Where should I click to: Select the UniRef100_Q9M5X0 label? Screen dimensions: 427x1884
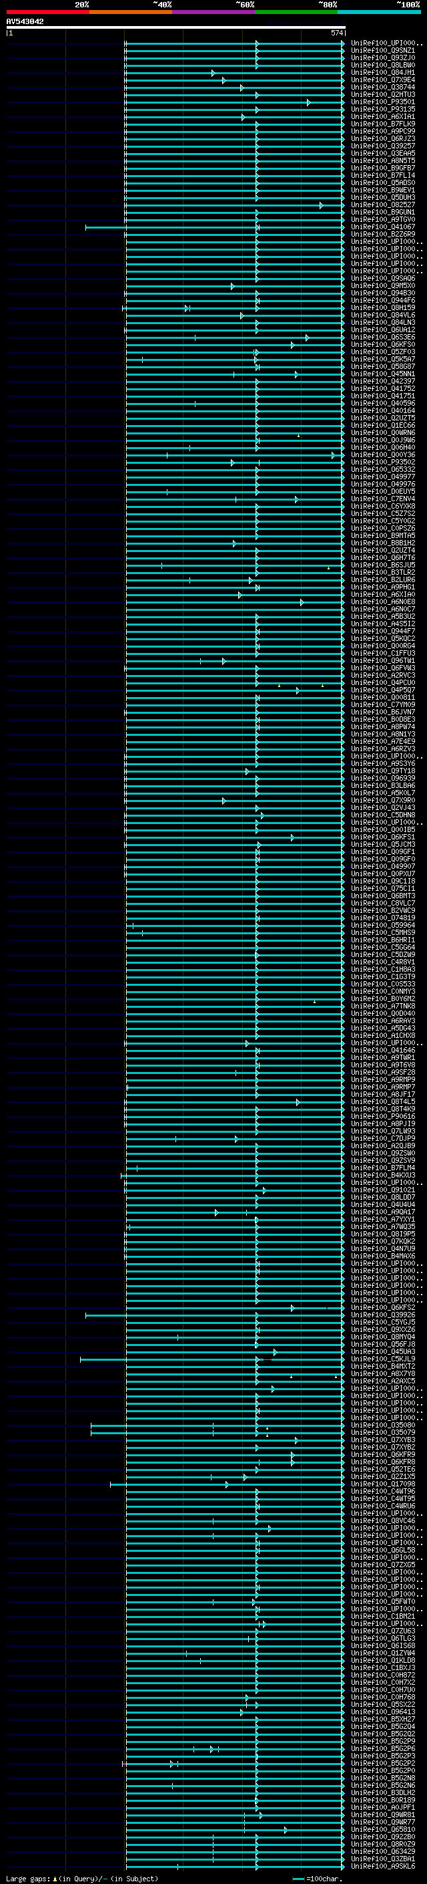click(382, 285)
